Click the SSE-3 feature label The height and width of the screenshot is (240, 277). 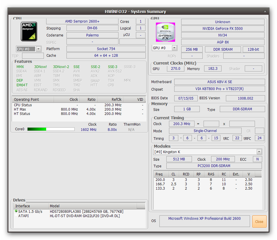click(113, 67)
